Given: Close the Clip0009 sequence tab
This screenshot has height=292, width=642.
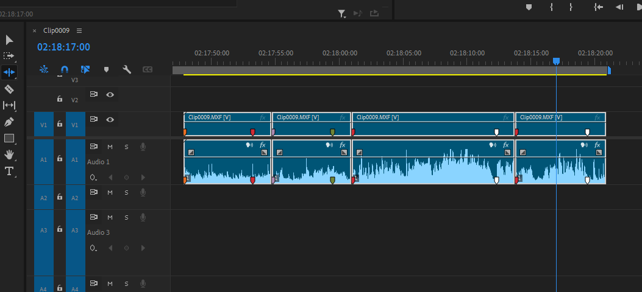Looking at the screenshot, I should pyautogui.click(x=34, y=30).
